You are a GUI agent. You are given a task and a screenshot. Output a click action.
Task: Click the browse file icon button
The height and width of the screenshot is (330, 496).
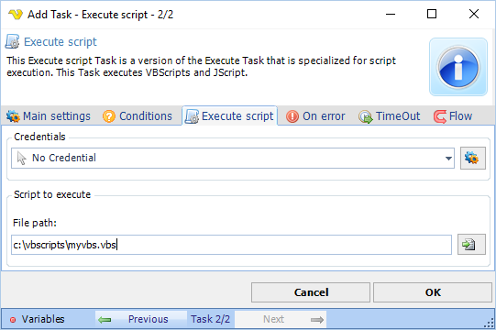[x=471, y=244]
